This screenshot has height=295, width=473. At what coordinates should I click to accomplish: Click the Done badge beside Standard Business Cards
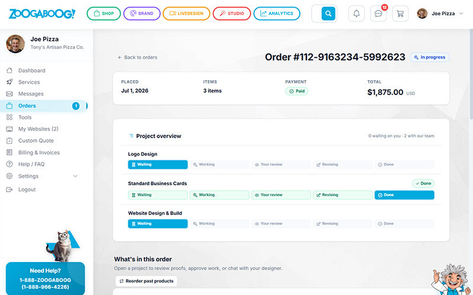tap(423, 183)
